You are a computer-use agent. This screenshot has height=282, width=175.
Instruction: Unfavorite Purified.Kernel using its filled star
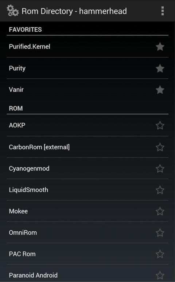[160, 47]
